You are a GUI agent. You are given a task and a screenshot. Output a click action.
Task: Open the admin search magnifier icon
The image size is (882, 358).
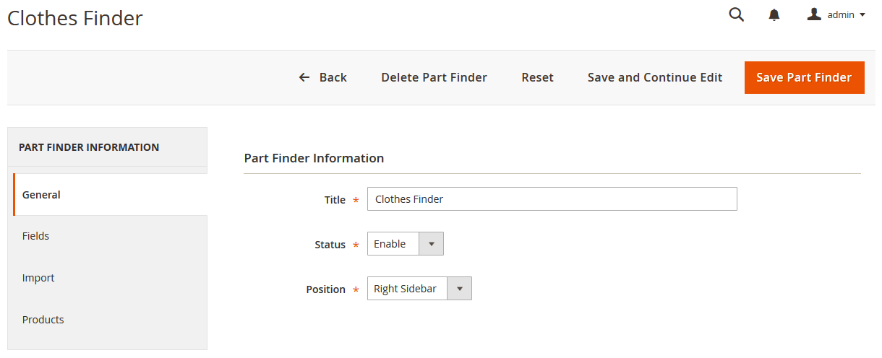(x=736, y=14)
